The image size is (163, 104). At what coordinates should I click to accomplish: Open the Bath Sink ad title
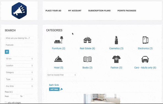[x=54, y=85]
